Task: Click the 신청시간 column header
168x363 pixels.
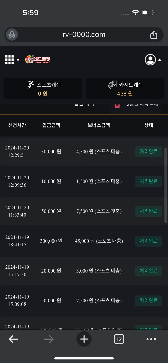Action: [x=17, y=125]
